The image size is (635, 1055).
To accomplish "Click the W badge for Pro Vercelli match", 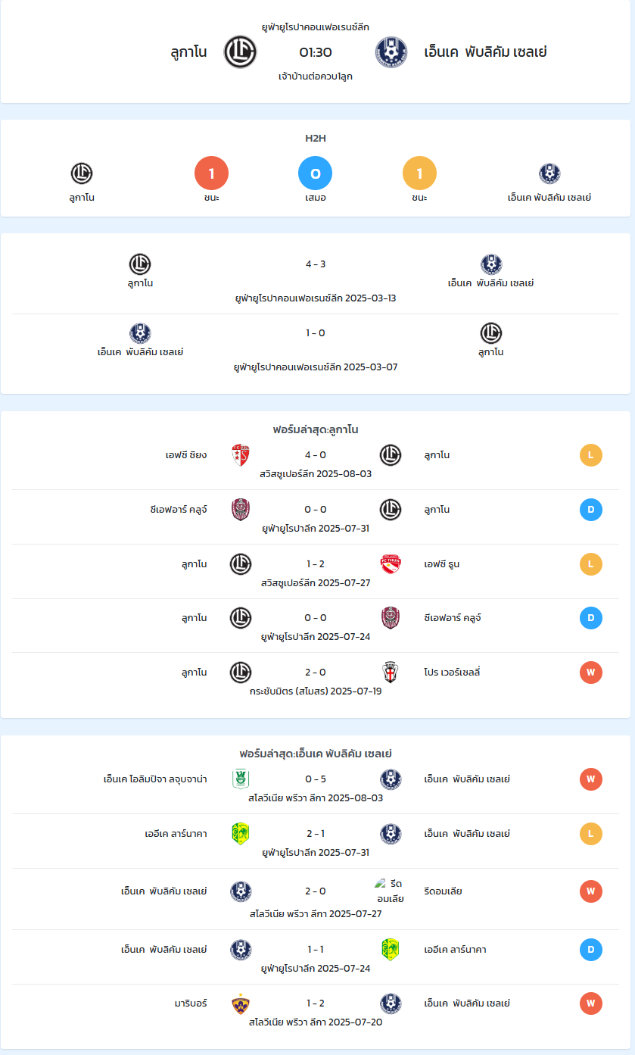I will coord(591,673).
